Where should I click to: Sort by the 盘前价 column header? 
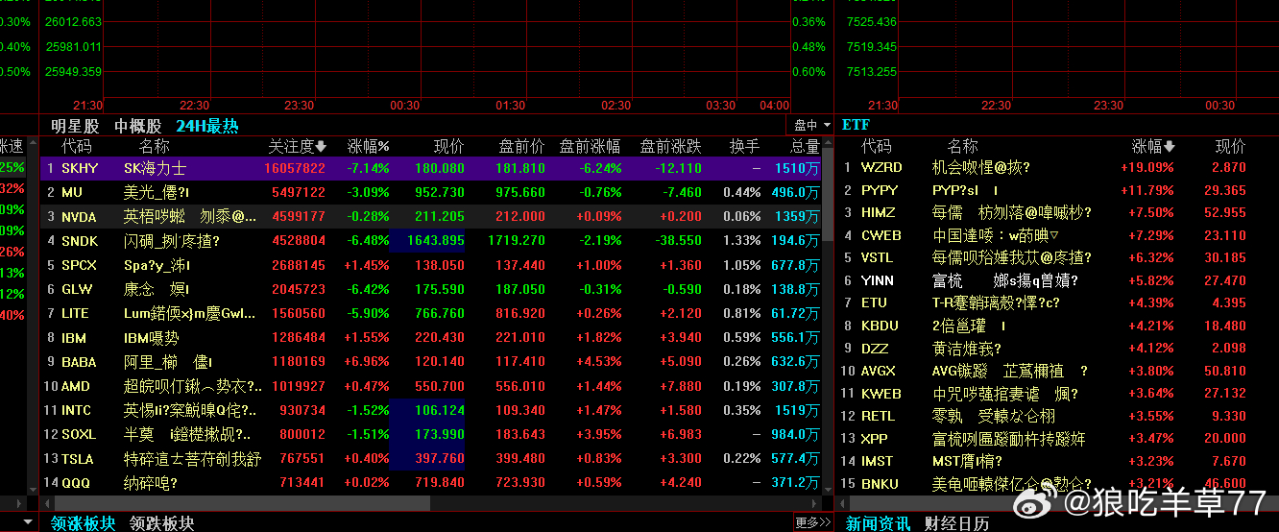click(x=521, y=147)
